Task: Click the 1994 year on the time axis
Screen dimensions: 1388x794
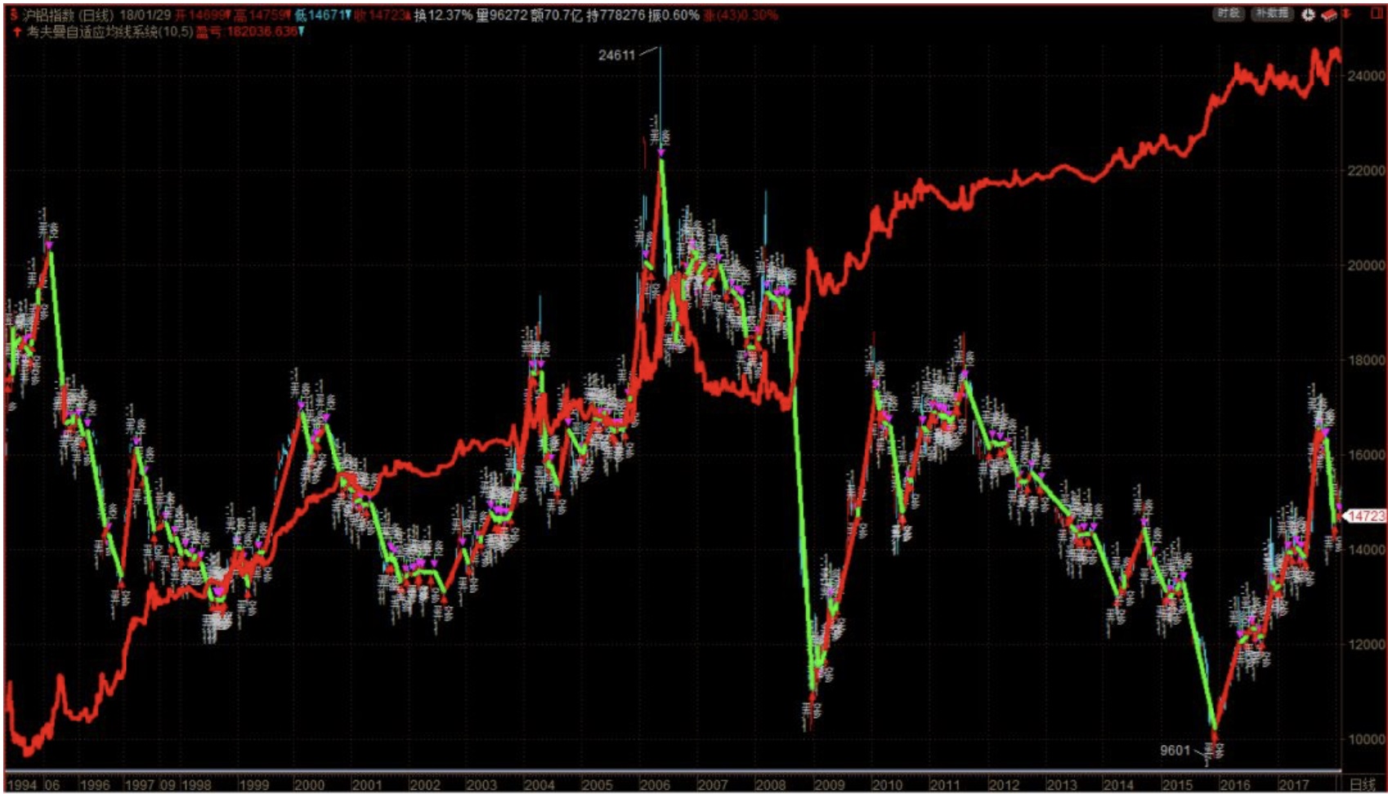Action: 22,785
